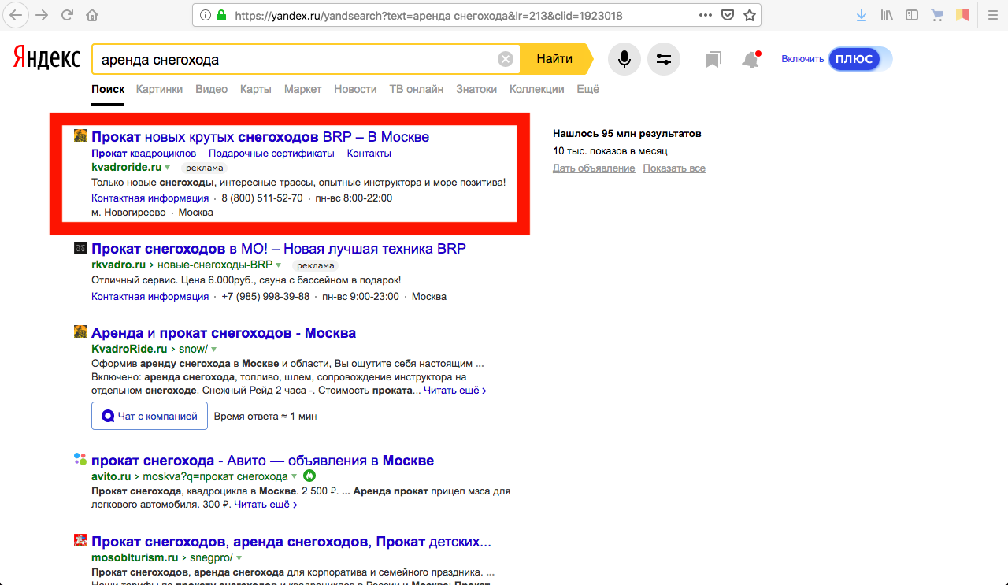Open the Firefox library icon

coord(887,15)
